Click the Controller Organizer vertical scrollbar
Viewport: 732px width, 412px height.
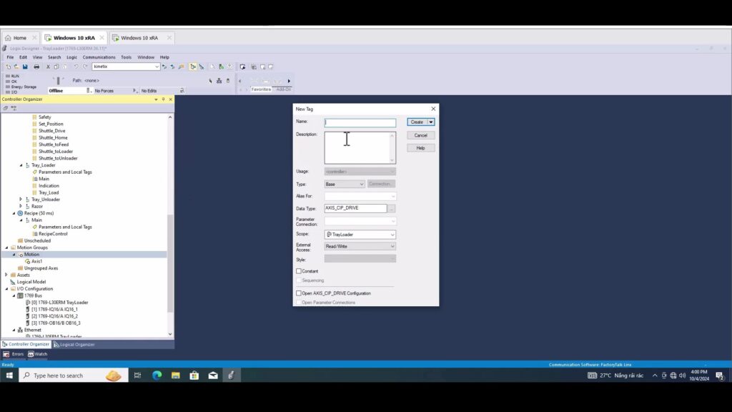tap(170, 265)
